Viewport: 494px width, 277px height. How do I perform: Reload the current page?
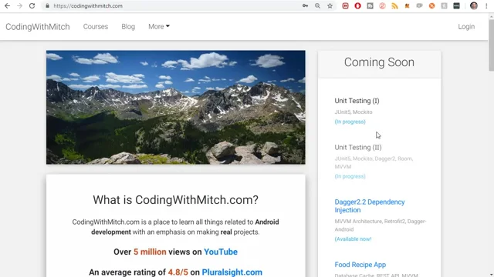click(32, 5)
